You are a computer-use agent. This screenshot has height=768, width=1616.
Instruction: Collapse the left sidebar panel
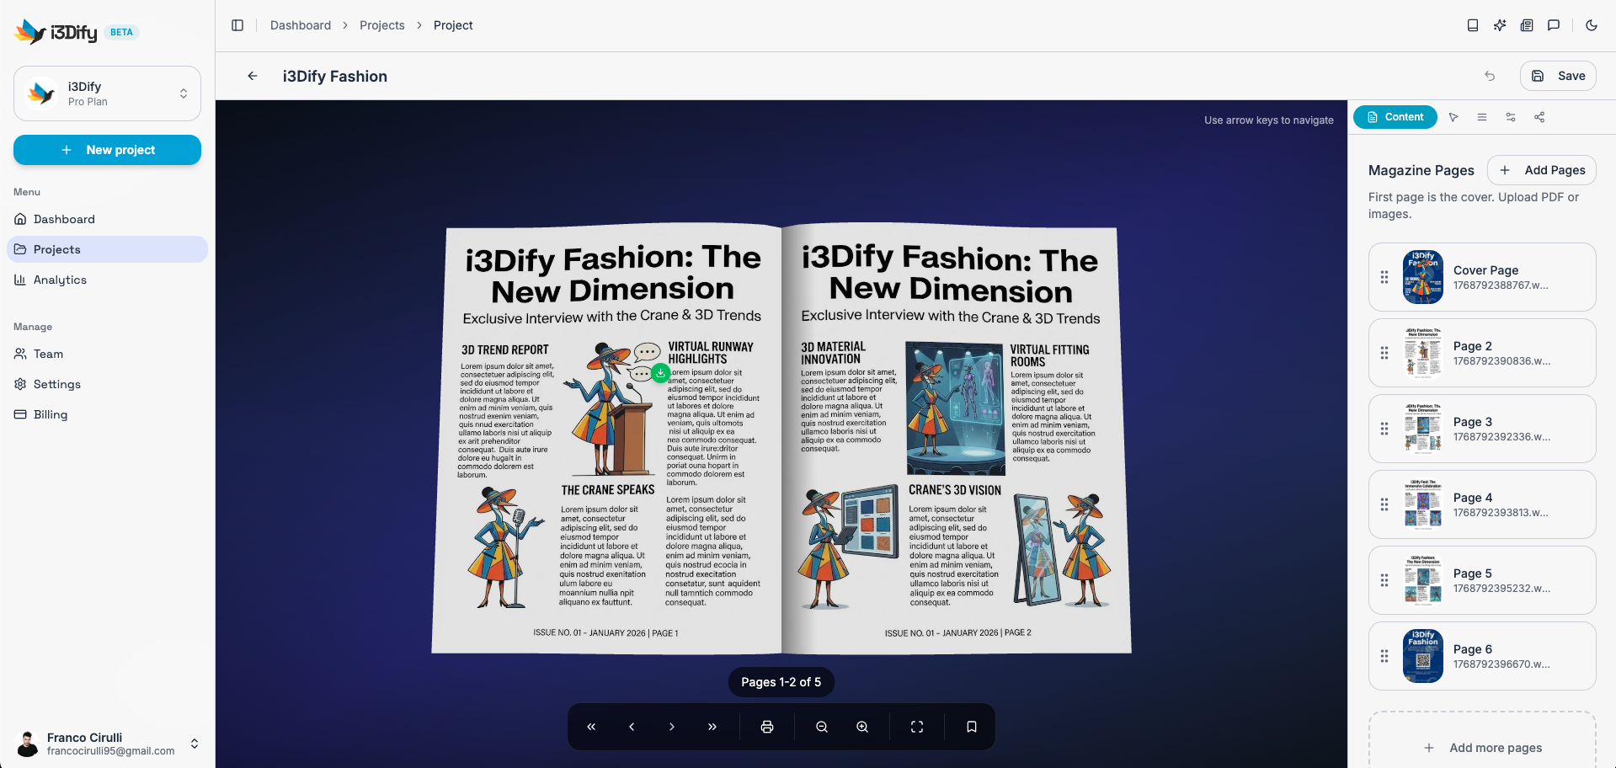(x=237, y=25)
